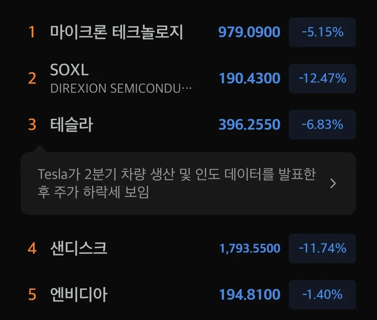Open the 샌디스크 stock row

coord(188,248)
